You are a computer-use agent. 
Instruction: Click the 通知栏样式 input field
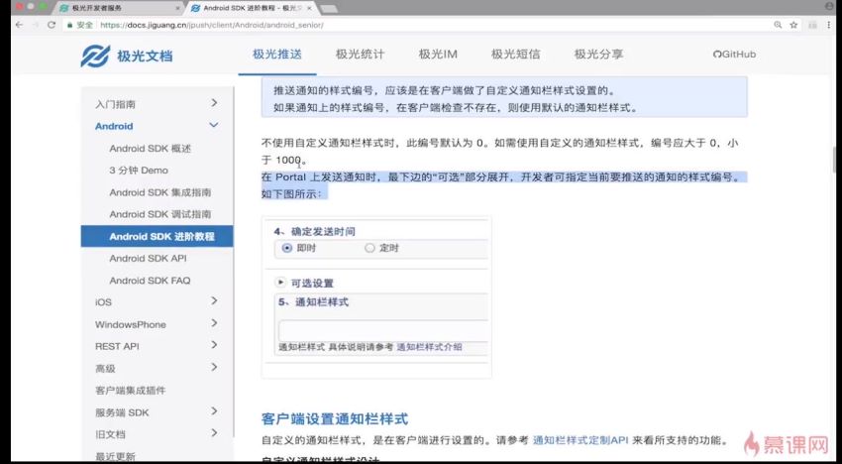click(381, 329)
